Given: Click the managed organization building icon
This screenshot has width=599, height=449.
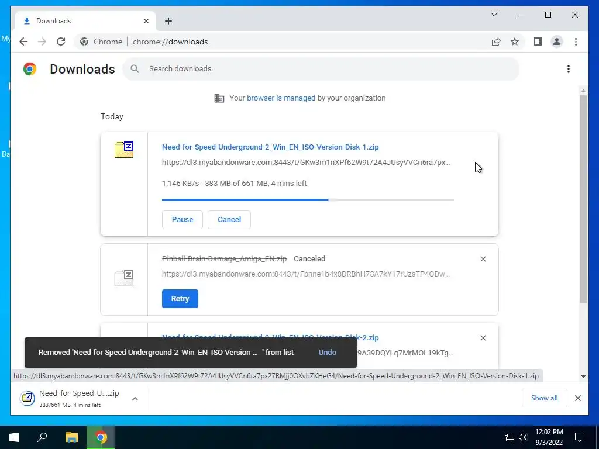Looking at the screenshot, I should [219, 98].
